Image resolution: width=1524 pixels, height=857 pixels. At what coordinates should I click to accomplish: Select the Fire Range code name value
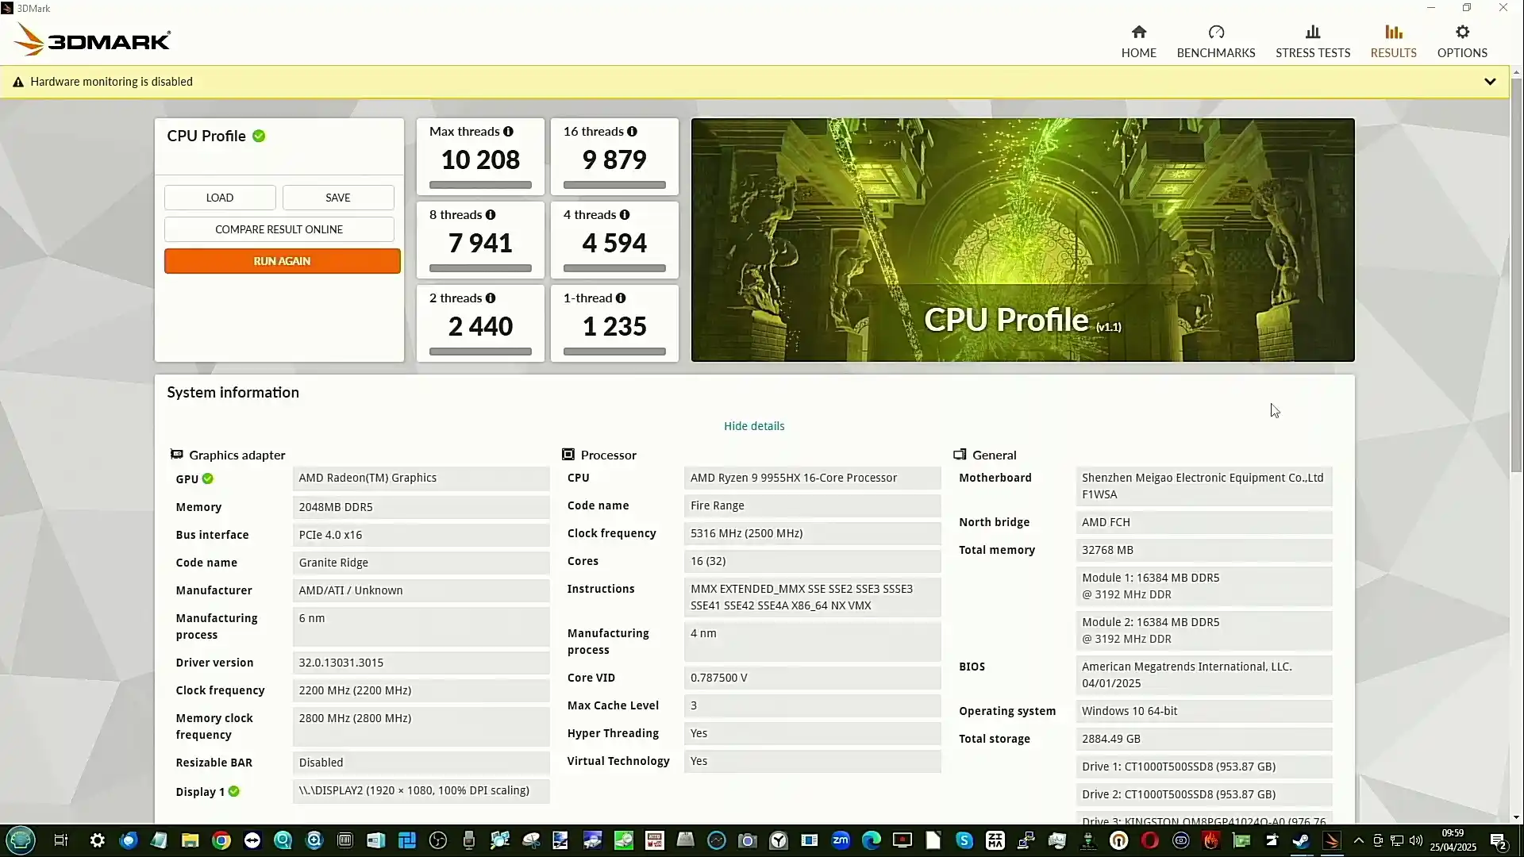(812, 505)
